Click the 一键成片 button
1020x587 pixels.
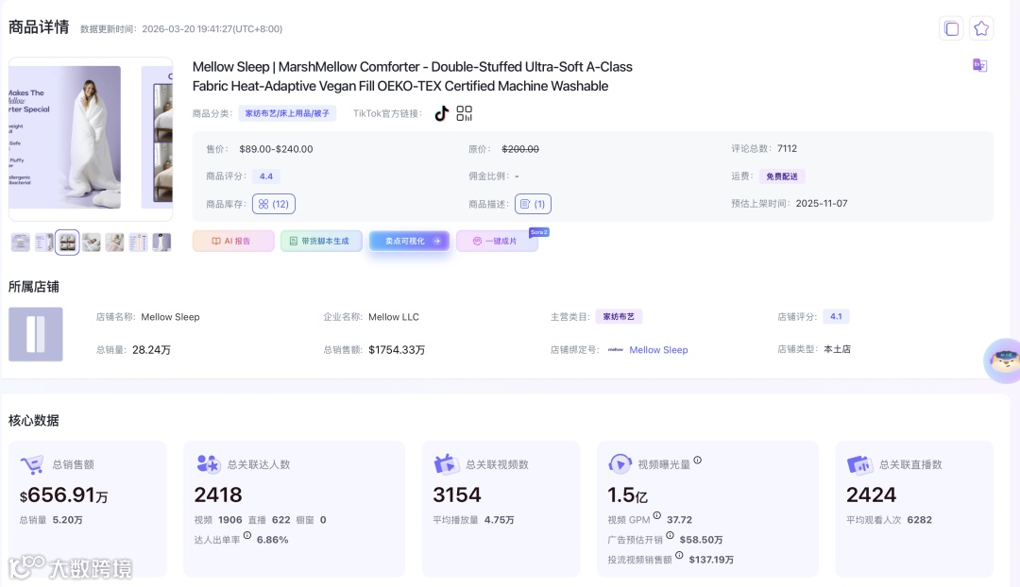pyautogui.click(x=497, y=242)
